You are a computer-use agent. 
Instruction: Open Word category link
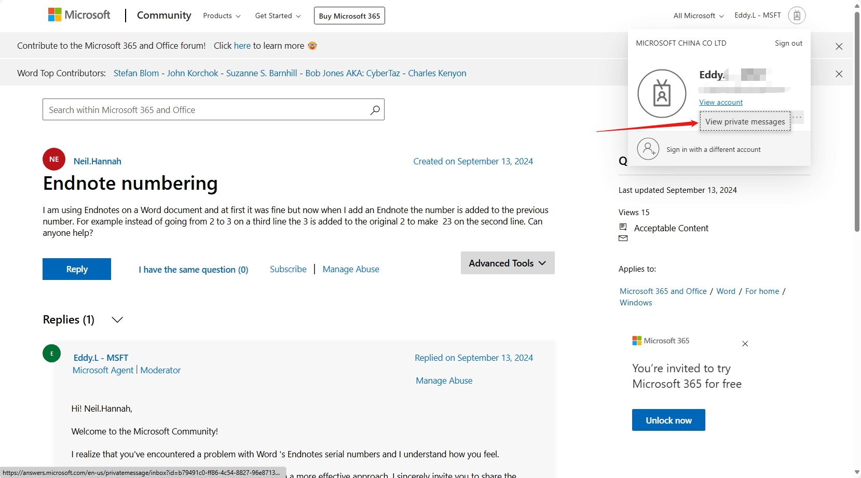(726, 291)
